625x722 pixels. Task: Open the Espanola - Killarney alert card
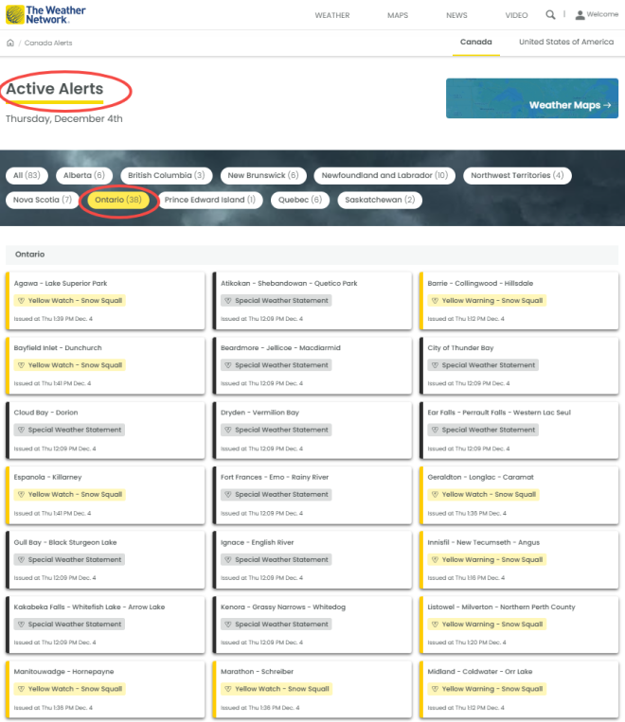(x=105, y=490)
